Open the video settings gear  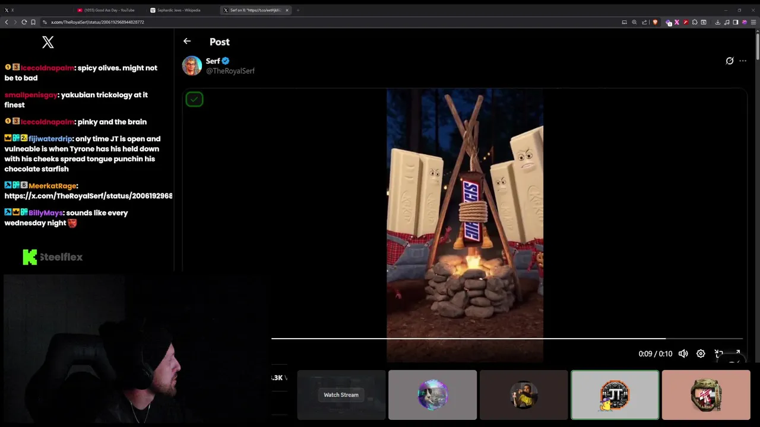pos(701,353)
